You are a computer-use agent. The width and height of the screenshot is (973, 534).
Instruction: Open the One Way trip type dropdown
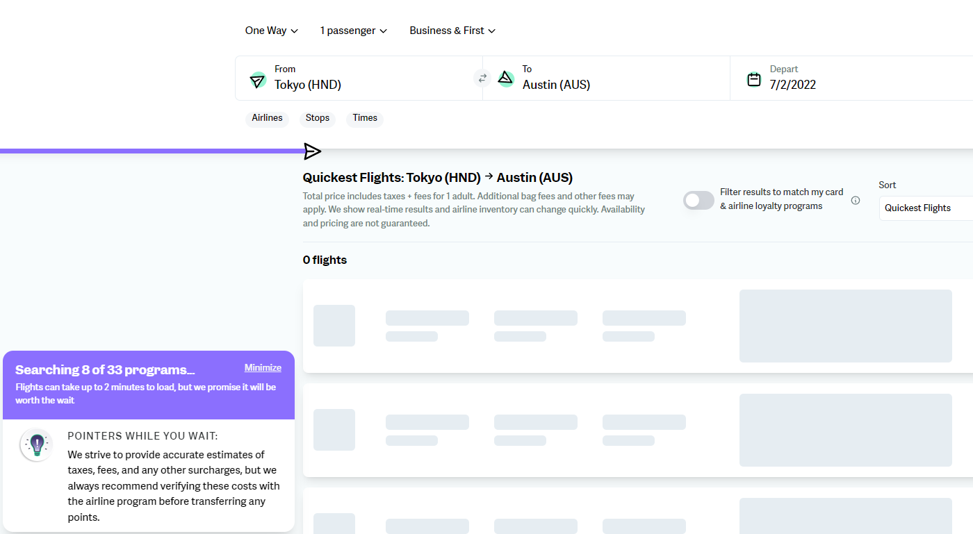[x=271, y=31]
